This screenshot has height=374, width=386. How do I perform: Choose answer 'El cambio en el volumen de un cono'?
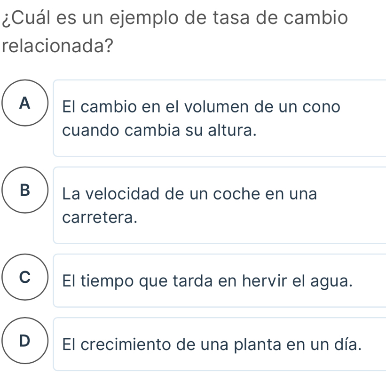(220, 118)
